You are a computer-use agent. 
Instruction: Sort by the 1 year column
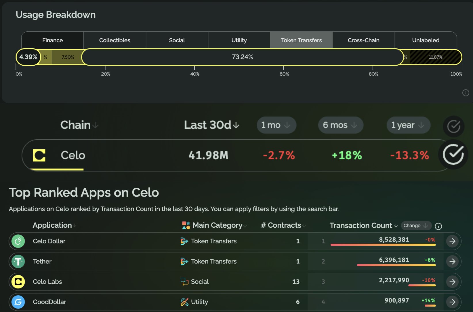coord(408,125)
